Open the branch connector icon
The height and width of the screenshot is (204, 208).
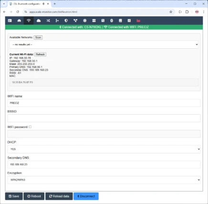click(x=57, y=21)
